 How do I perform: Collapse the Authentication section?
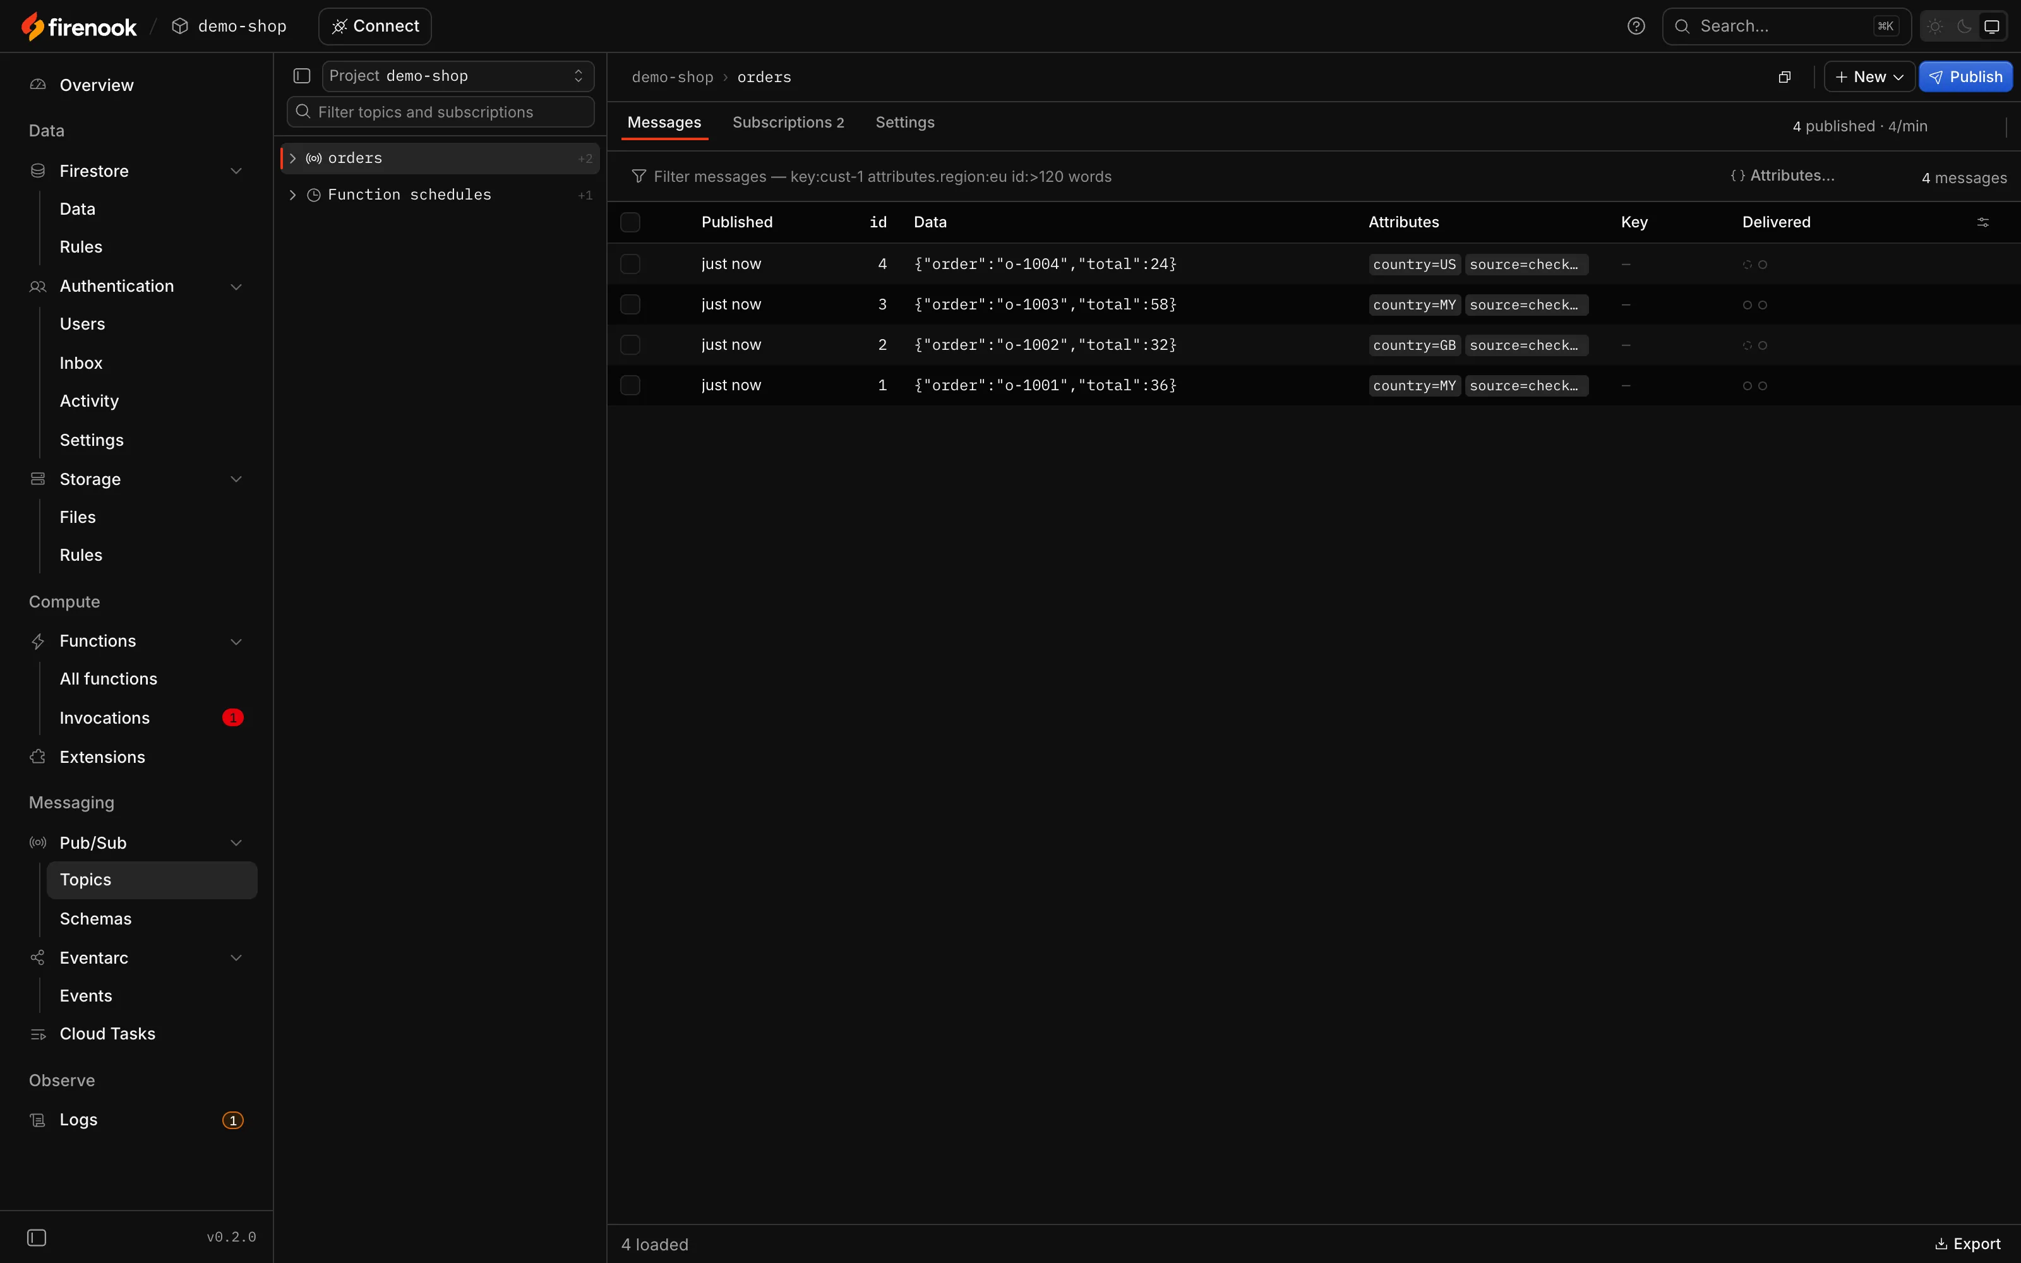tap(236, 287)
